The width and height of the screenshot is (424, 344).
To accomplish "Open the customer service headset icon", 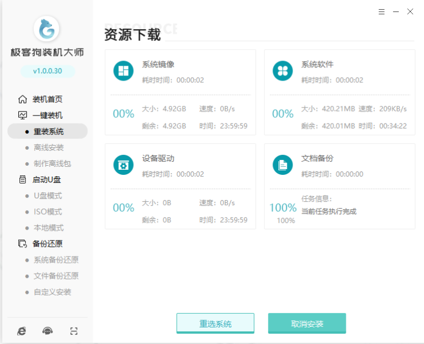I will (x=47, y=331).
